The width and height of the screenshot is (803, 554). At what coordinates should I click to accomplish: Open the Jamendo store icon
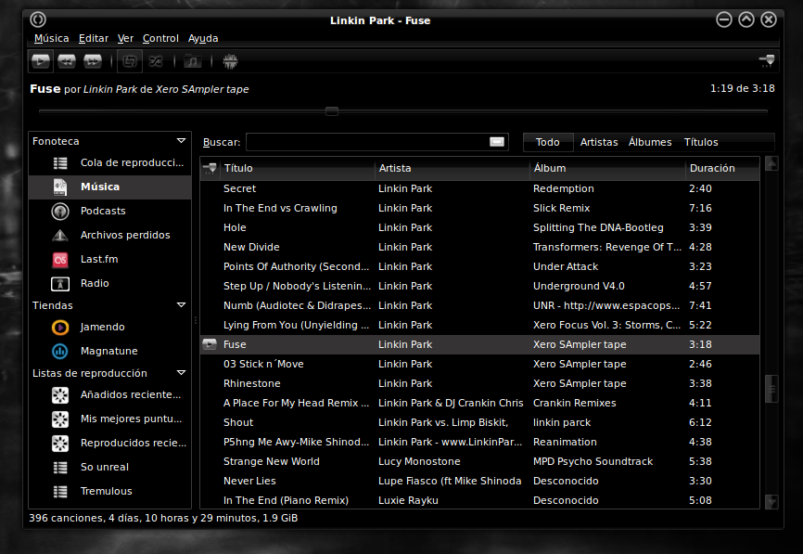pyautogui.click(x=60, y=327)
